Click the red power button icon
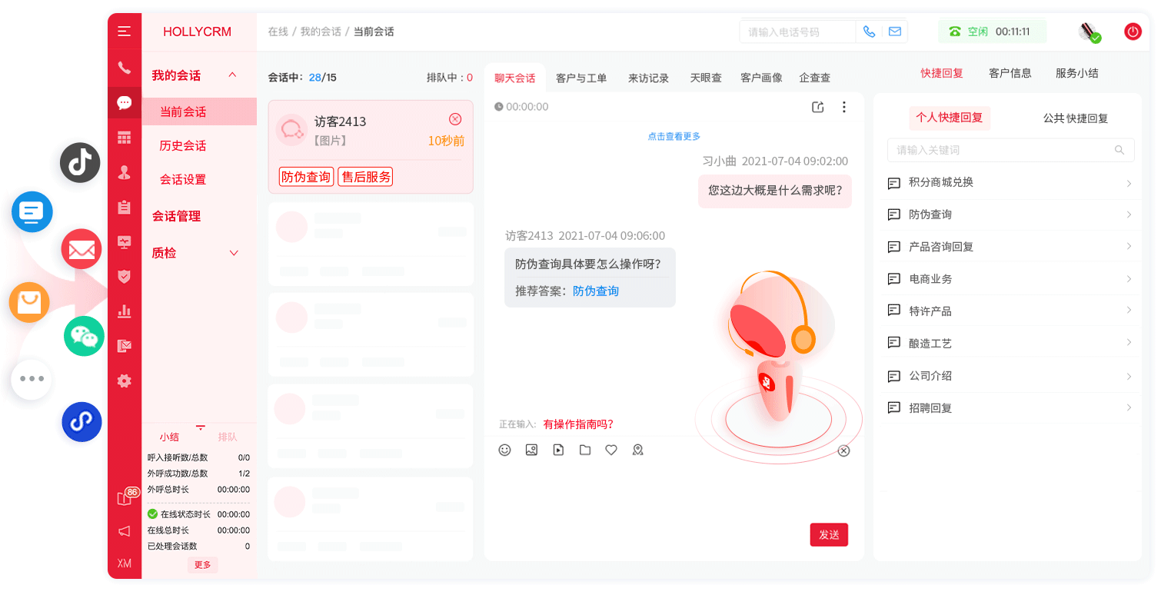The height and width of the screenshot is (595, 1161). 1133,32
